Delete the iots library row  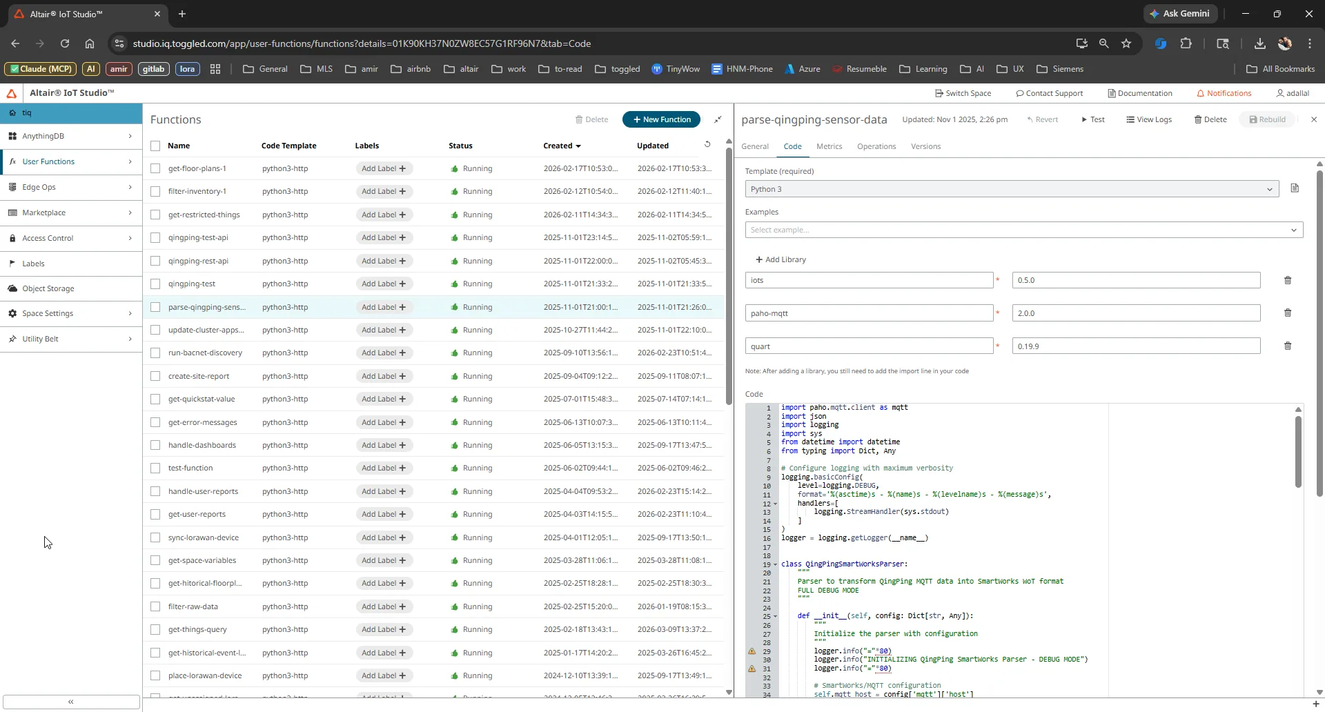(x=1287, y=280)
